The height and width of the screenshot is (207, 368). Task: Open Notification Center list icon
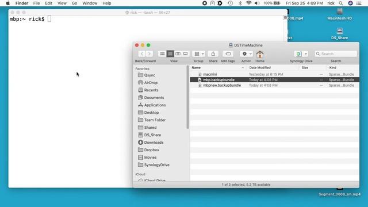[x=359, y=3]
